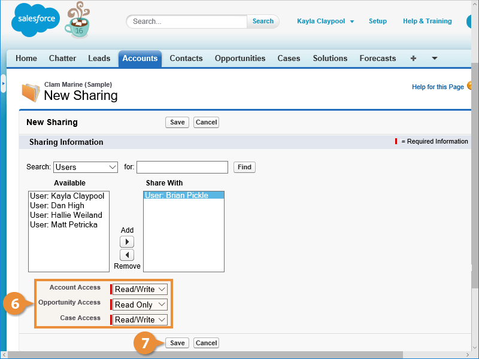This screenshot has height=359, width=479.
Task: Click the coffee cup release logo
Action: 78,20
